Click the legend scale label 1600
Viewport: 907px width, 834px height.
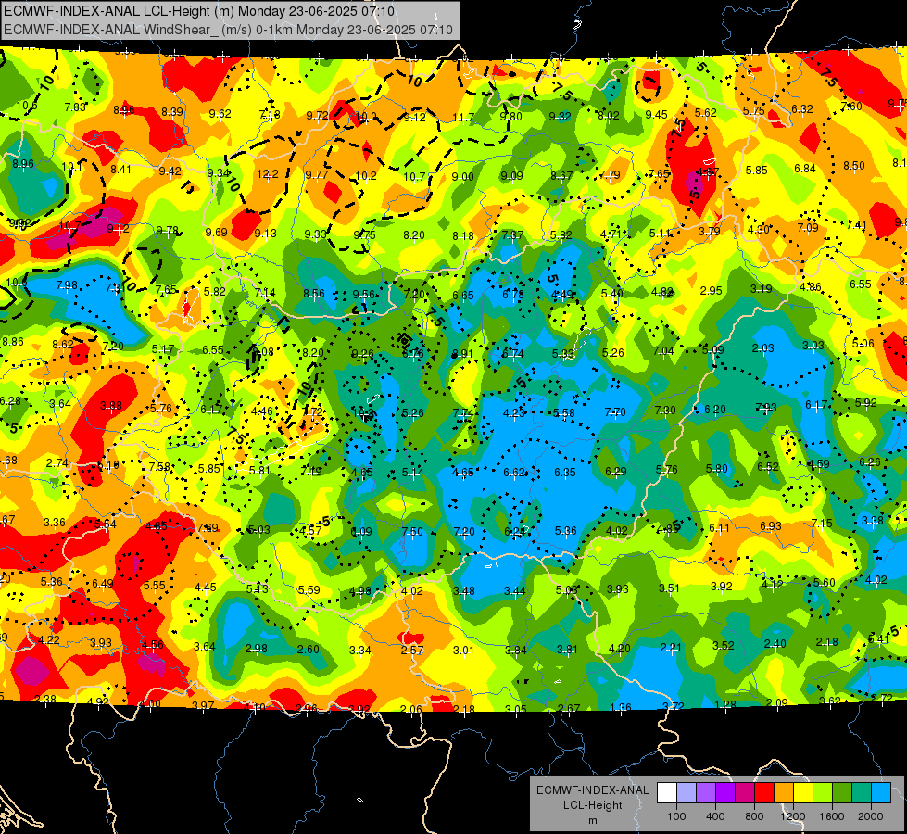[832, 816]
